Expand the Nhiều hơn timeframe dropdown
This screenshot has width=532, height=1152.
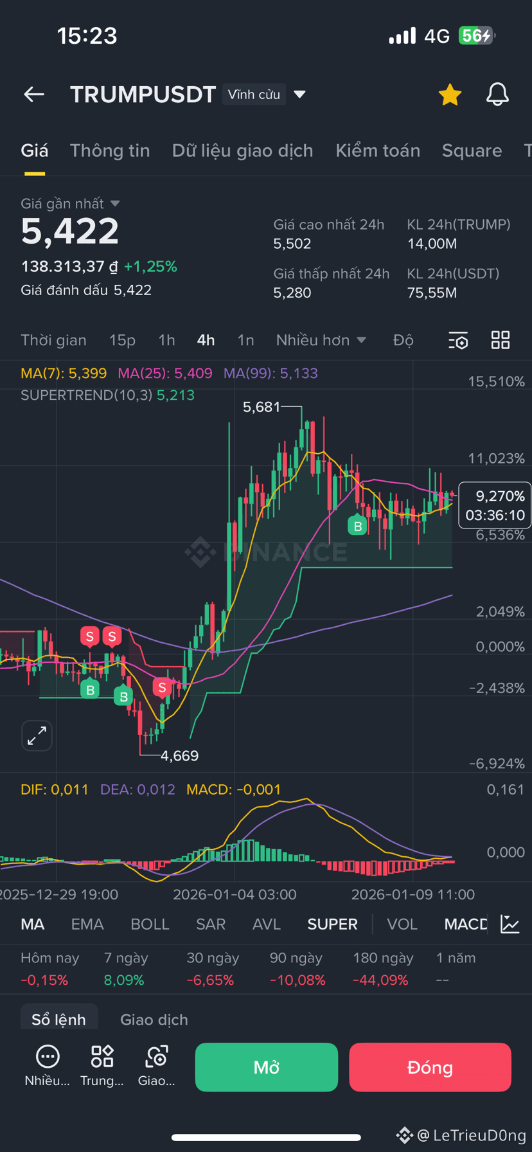pos(321,340)
